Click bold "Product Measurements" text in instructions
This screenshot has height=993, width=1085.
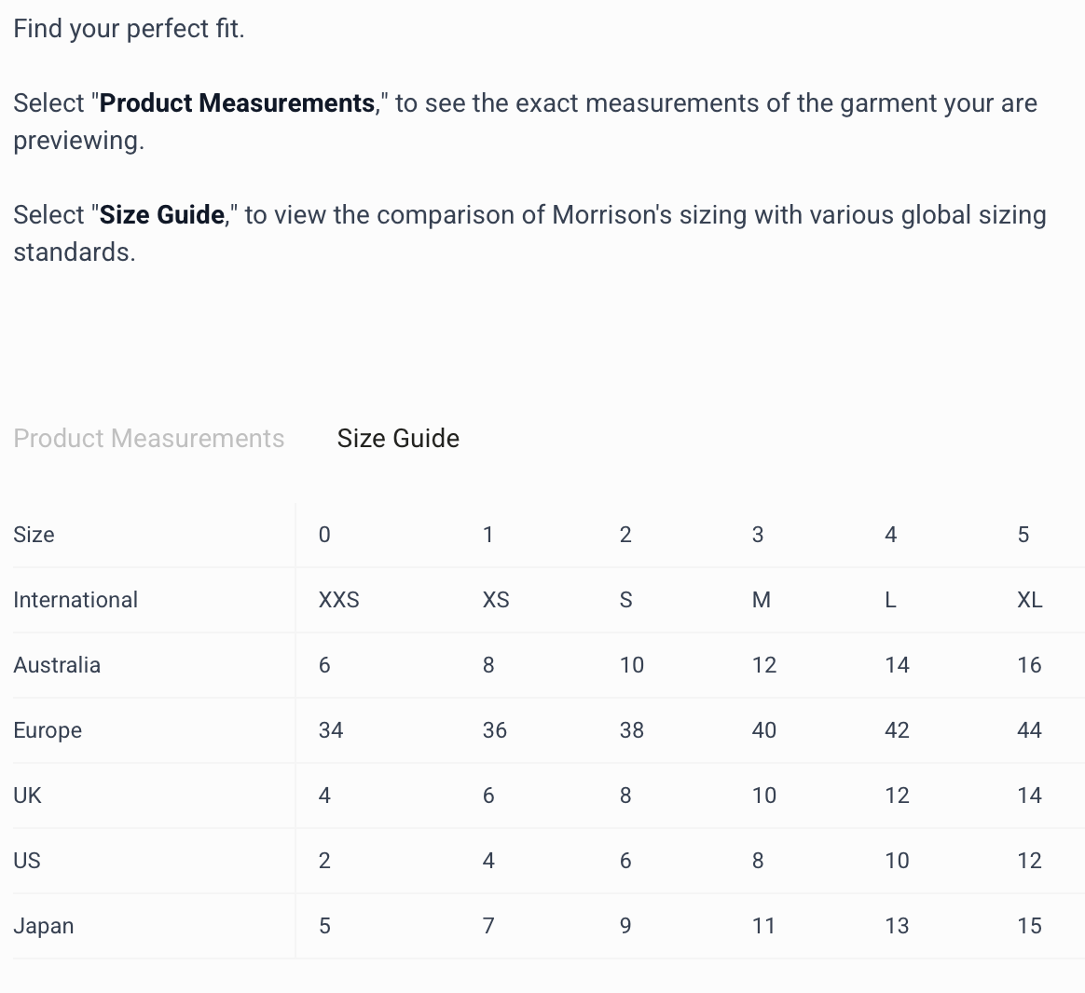tap(237, 103)
